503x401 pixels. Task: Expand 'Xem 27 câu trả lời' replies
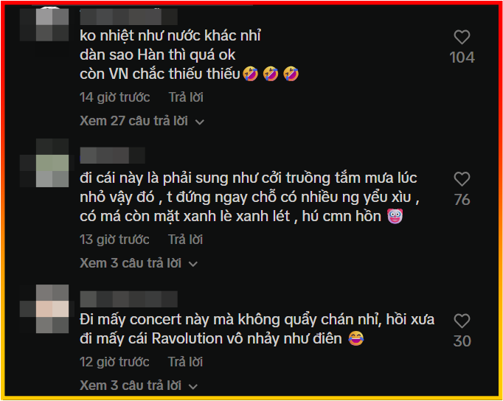[142, 121]
